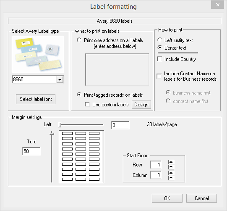Increase the Column start value with up arrow
227x211 pixels.
click(171, 173)
